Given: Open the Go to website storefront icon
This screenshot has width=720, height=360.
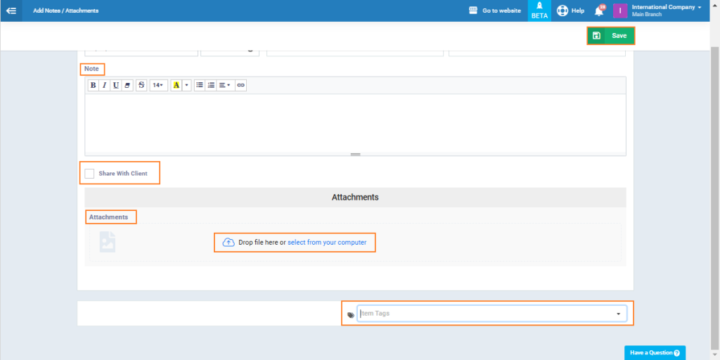Looking at the screenshot, I should [473, 11].
